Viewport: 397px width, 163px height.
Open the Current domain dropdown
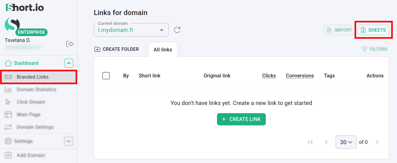point(131,30)
